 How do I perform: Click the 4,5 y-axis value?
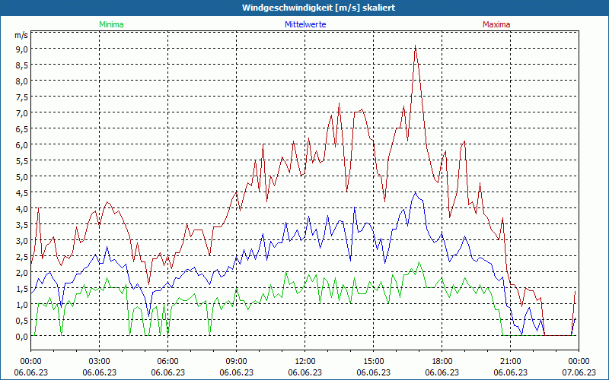(21, 193)
